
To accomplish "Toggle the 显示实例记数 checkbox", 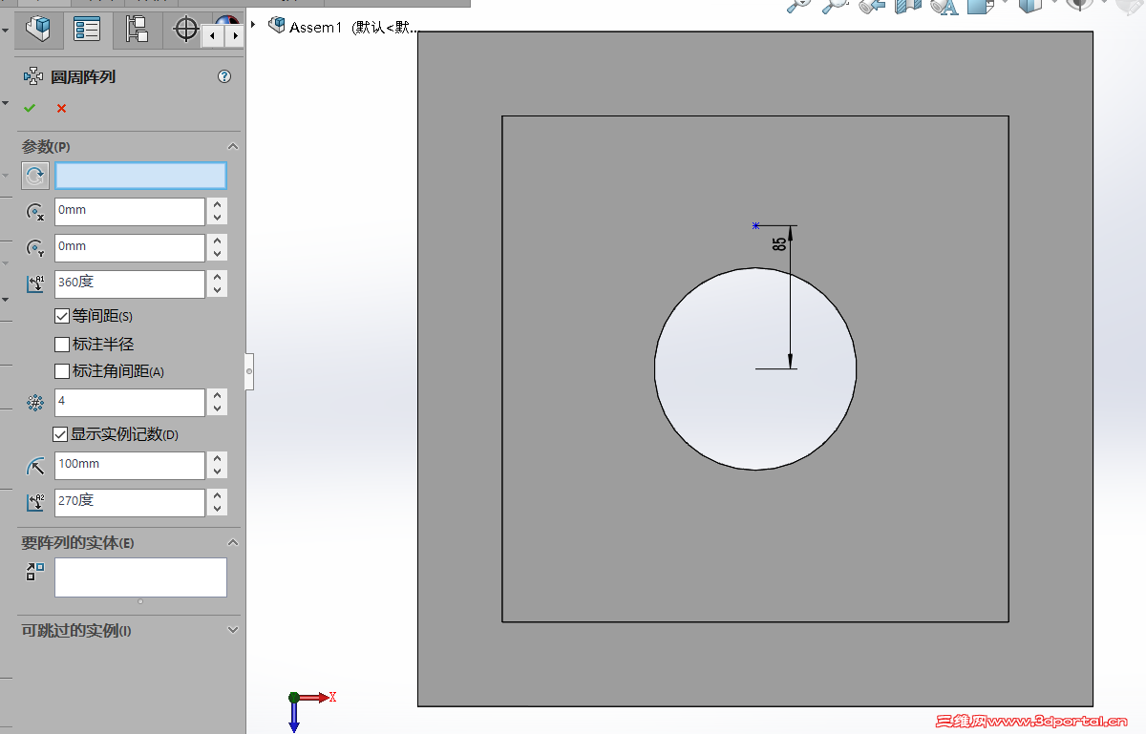I will coord(60,434).
